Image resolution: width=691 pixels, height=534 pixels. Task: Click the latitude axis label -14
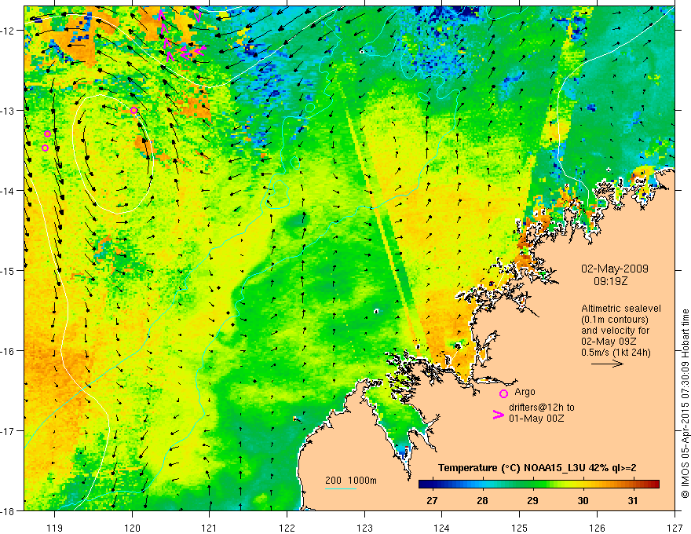tap(8, 191)
